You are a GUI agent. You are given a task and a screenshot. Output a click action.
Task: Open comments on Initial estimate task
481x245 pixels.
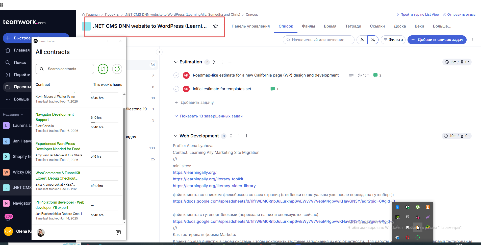pyautogui.click(x=274, y=89)
